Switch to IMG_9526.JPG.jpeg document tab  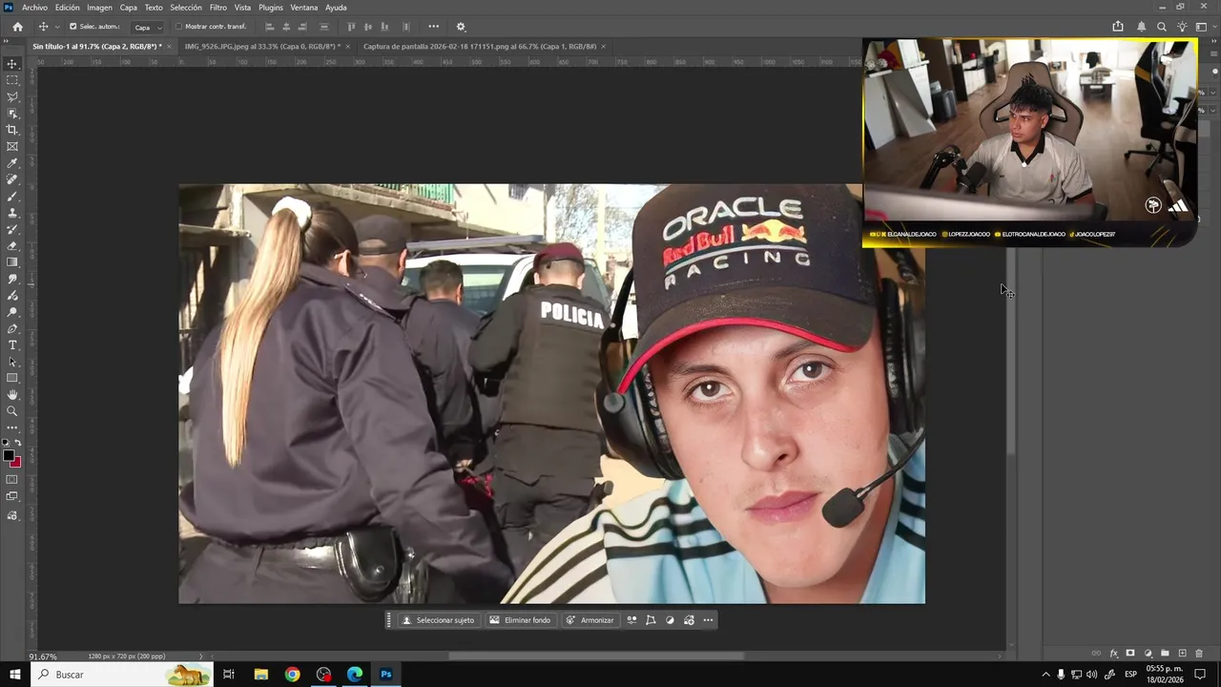point(261,46)
